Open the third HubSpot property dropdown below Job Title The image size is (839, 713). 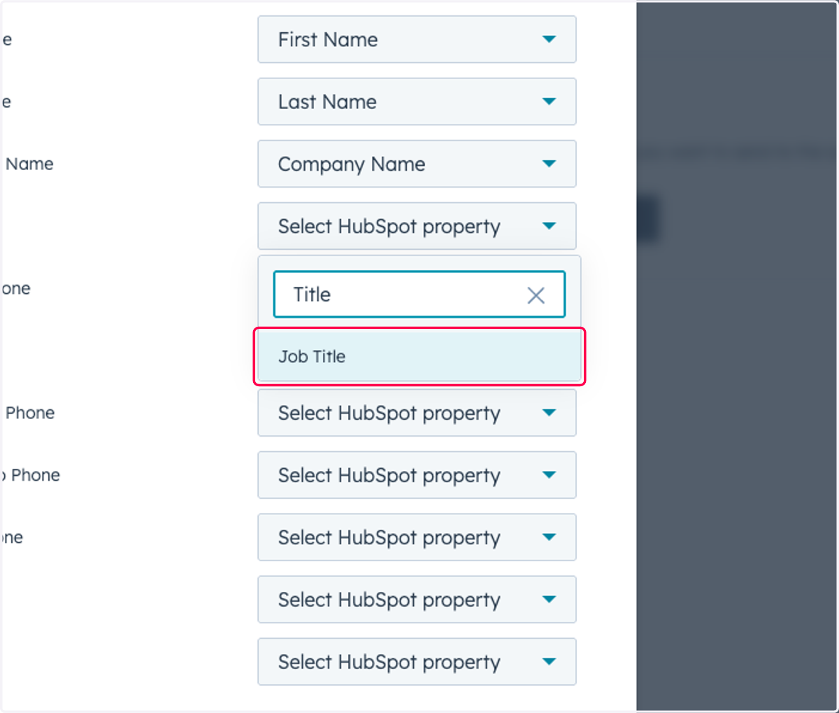(417, 537)
